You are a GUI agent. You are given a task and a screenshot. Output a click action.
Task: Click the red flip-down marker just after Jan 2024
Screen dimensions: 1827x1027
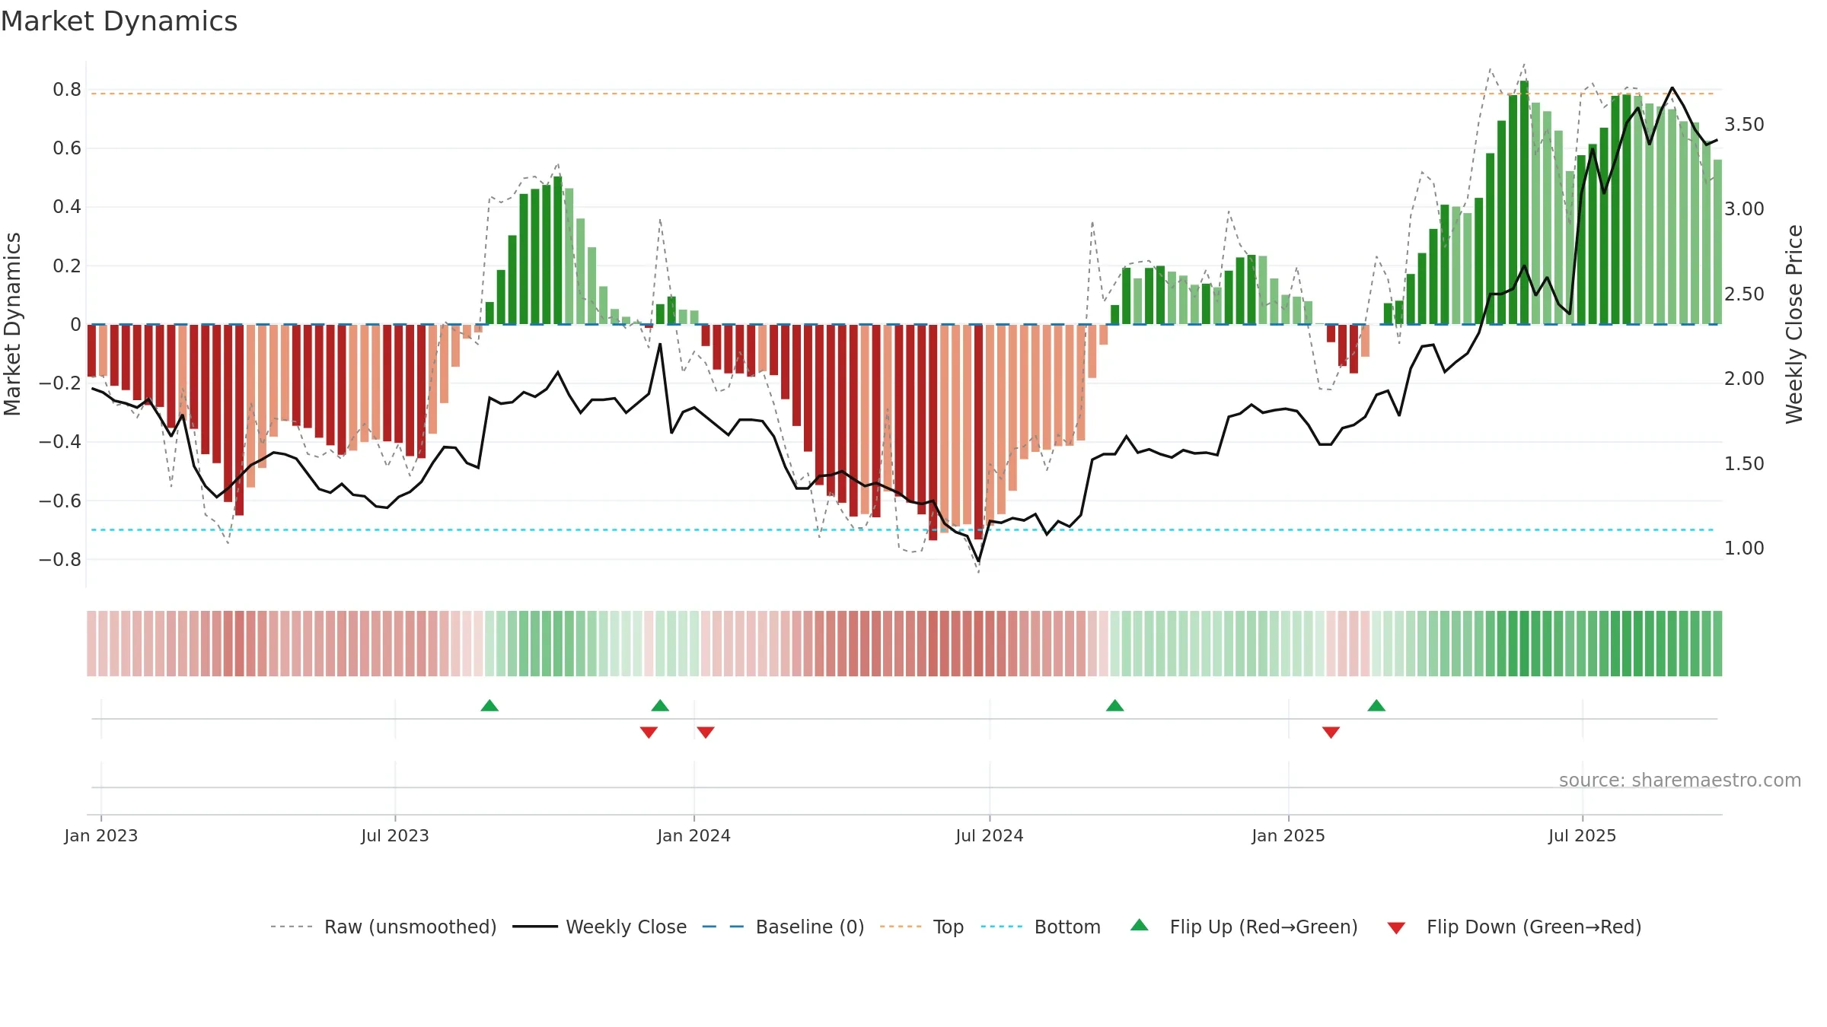706,733
